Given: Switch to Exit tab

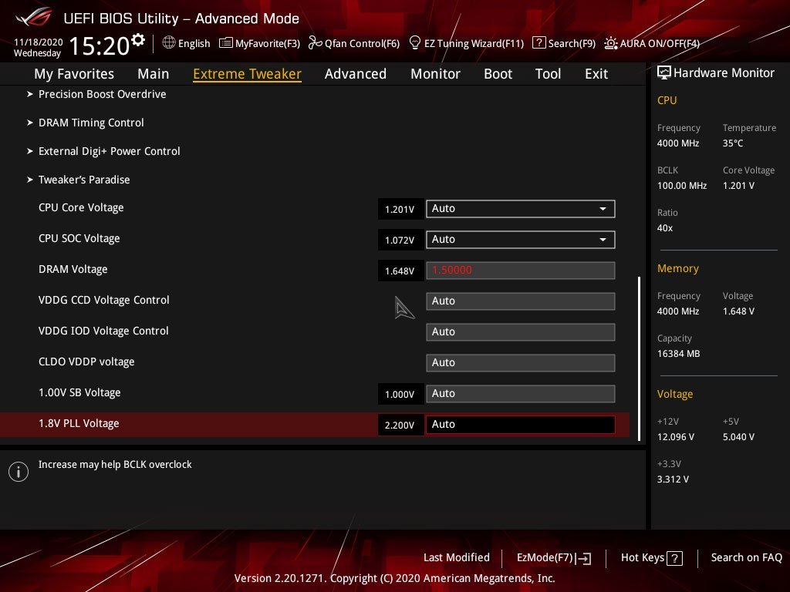Looking at the screenshot, I should (596, 74).
